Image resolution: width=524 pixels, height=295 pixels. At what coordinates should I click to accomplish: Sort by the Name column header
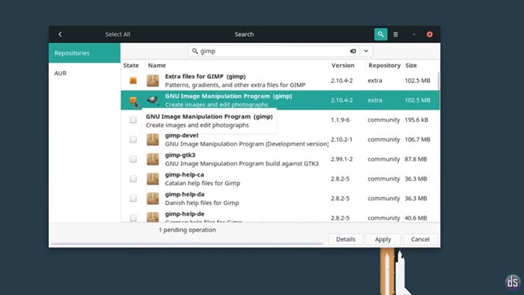[x=157, y=66]
